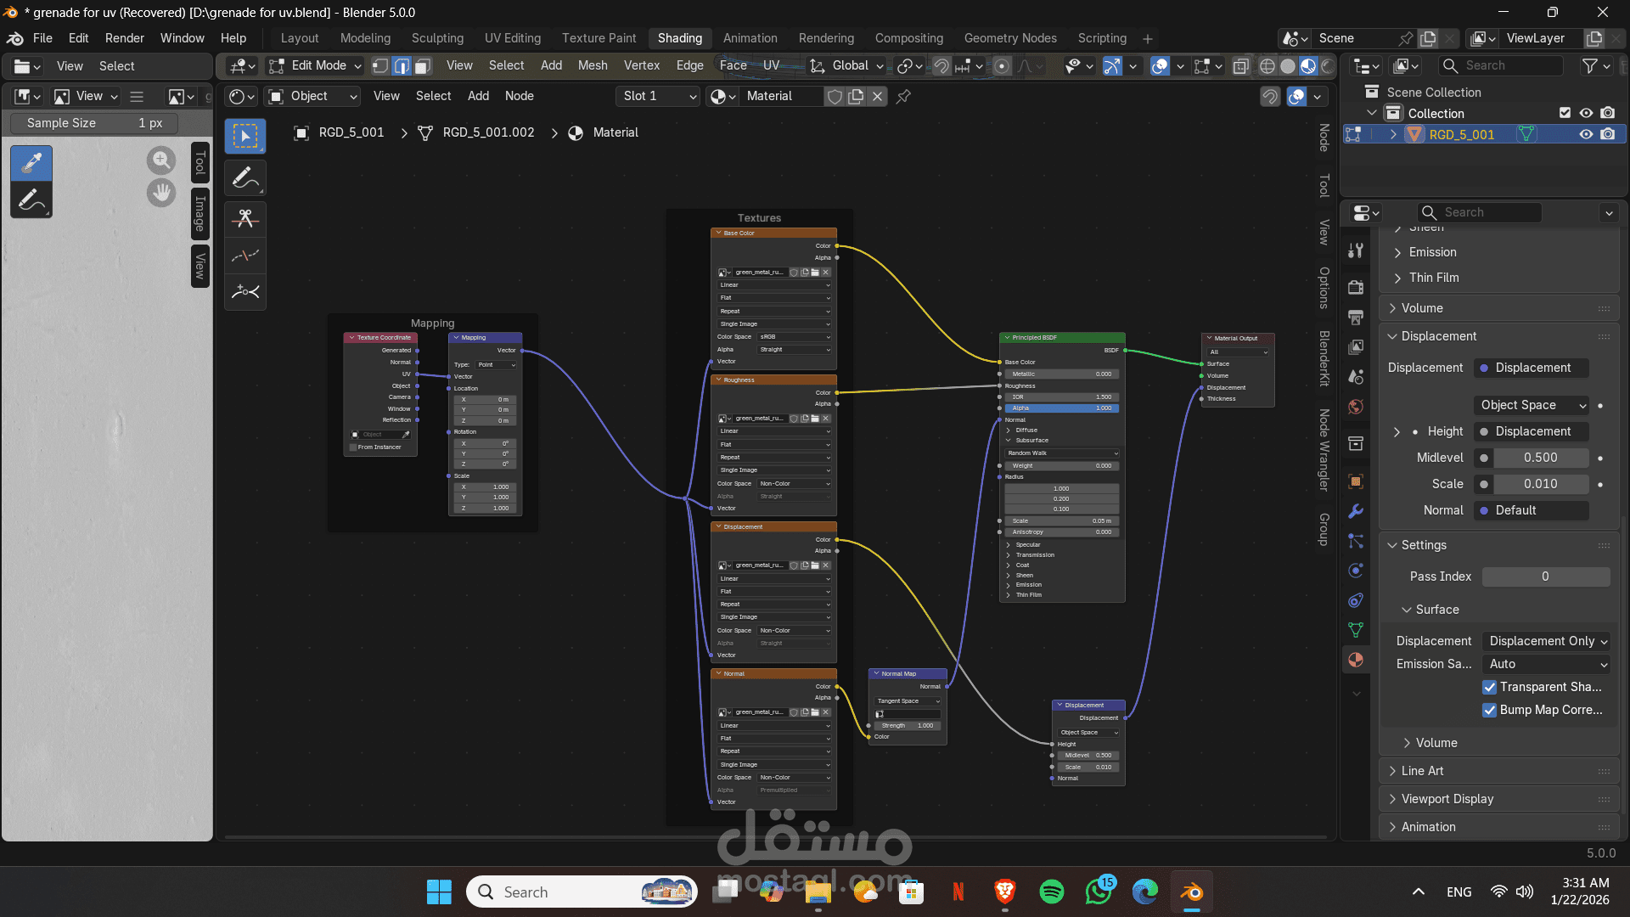1630x917 pixels.
Task: Click the Midlevel 0.500 value field
Action: coord(1540,458)
